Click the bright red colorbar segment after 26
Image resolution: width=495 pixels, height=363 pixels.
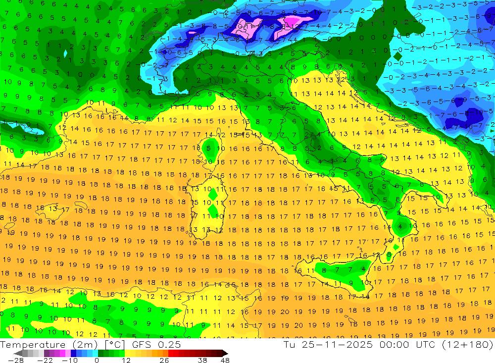171,354
